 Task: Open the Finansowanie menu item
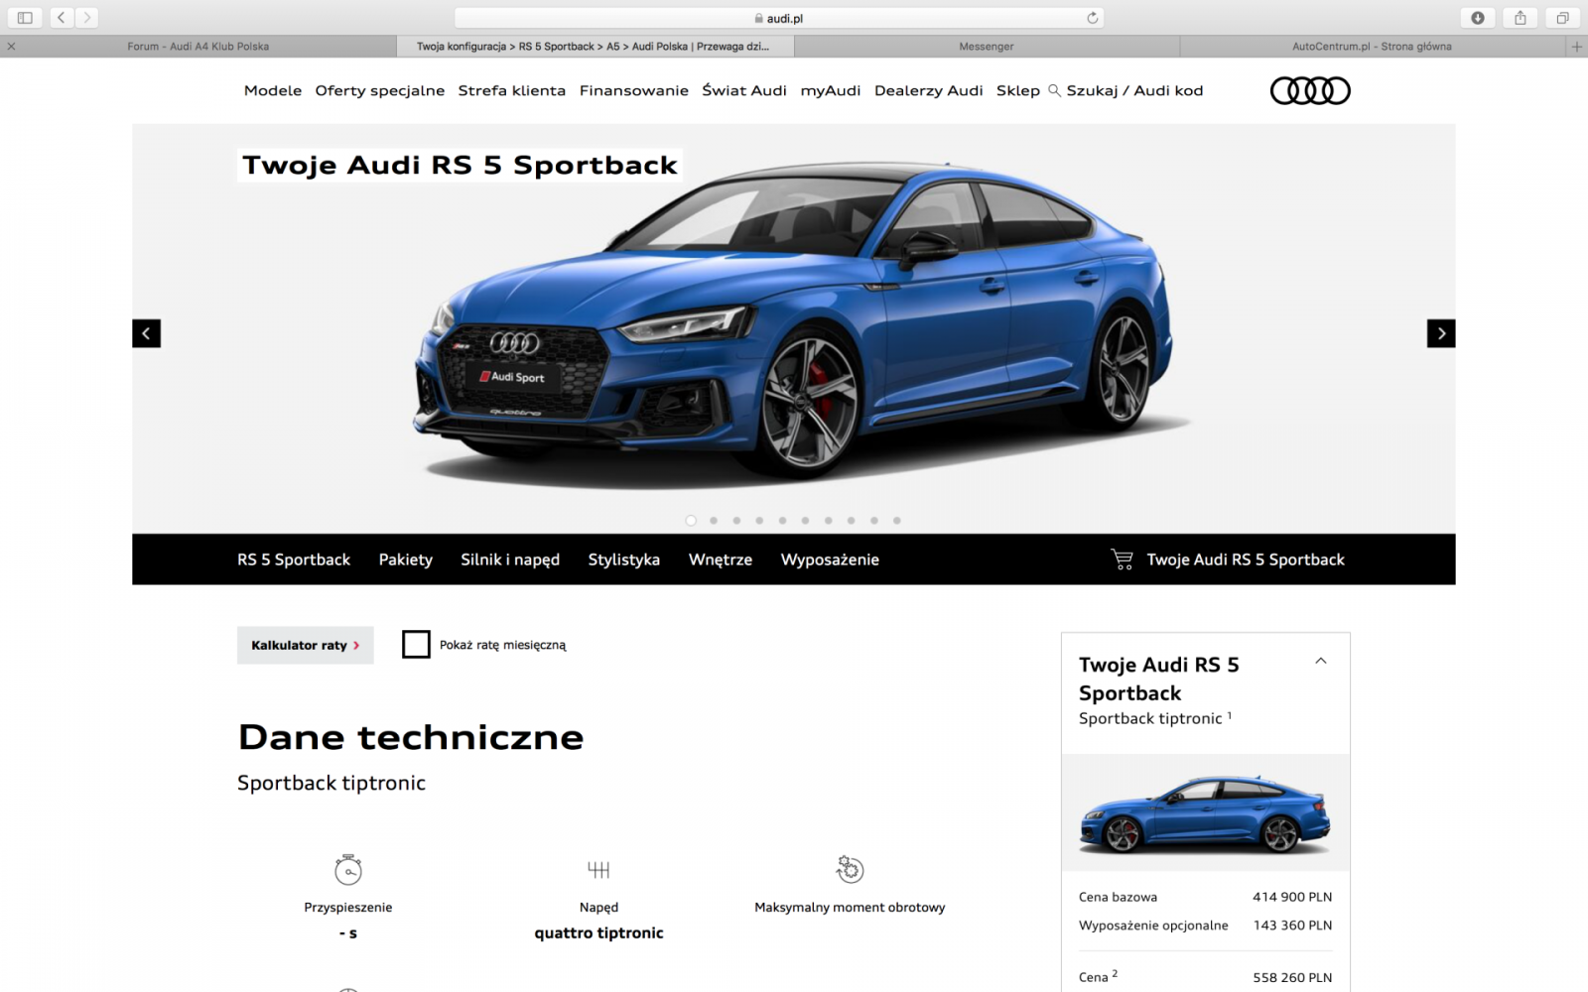click(x=634, y=90)
